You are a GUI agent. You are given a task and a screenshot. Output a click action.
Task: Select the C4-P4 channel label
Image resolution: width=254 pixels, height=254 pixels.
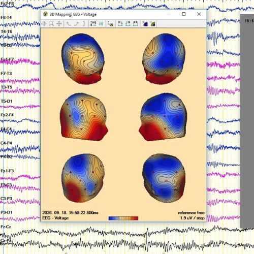coord(6,143)
